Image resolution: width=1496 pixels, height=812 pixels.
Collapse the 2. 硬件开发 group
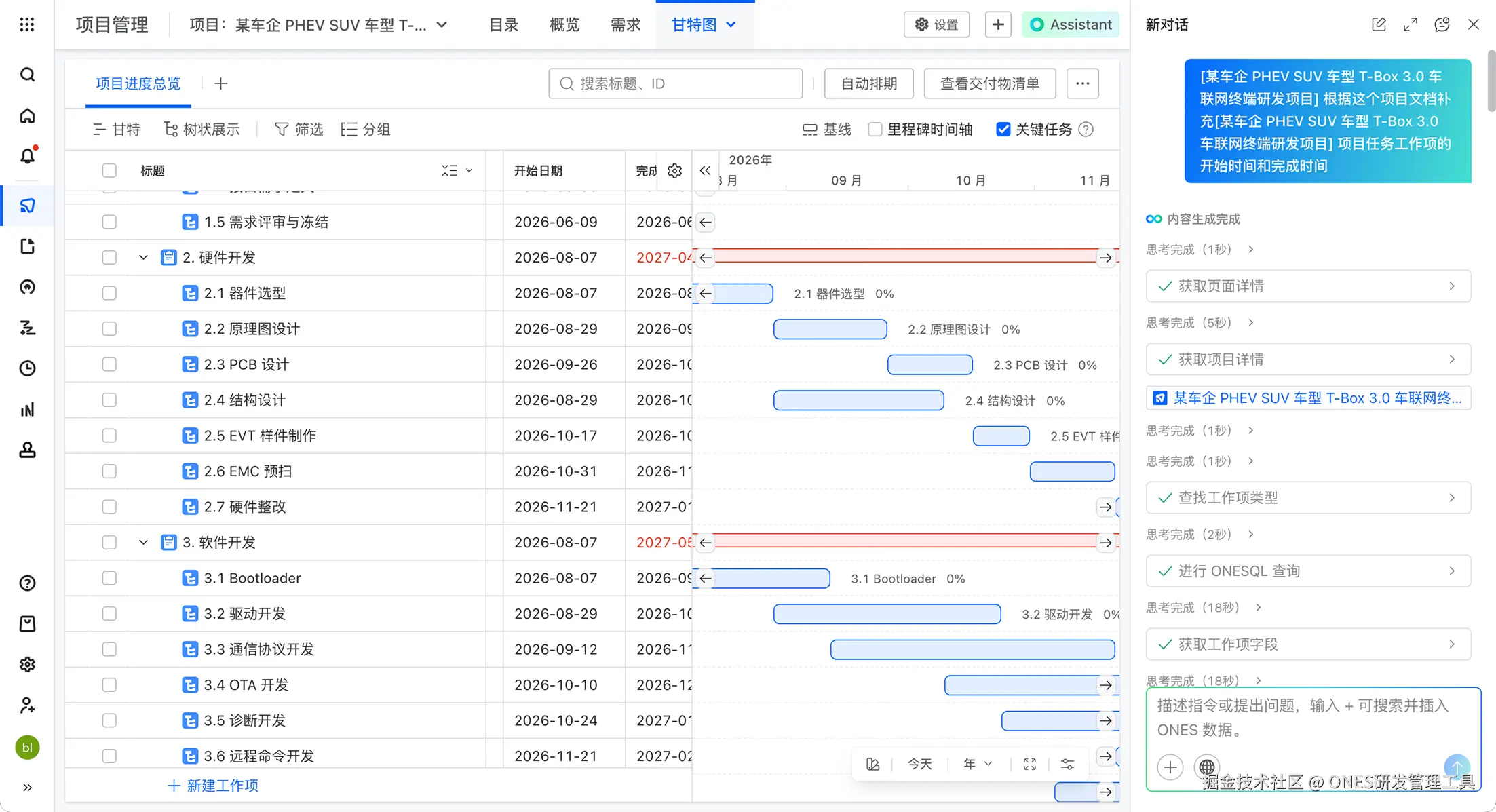(x=143, y=258)
